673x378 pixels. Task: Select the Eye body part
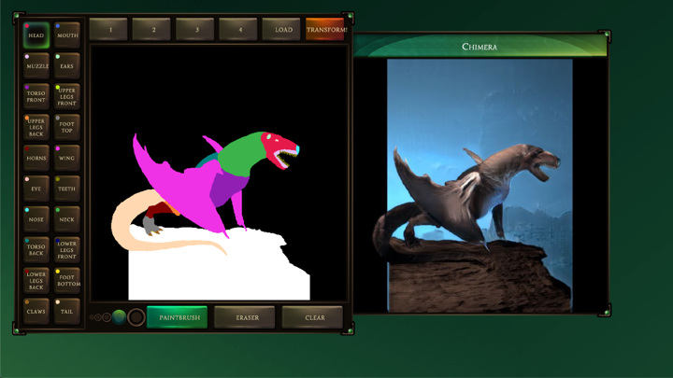click(36, 189)
